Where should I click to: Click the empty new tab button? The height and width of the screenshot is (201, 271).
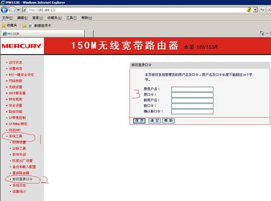tap(89, 34)
